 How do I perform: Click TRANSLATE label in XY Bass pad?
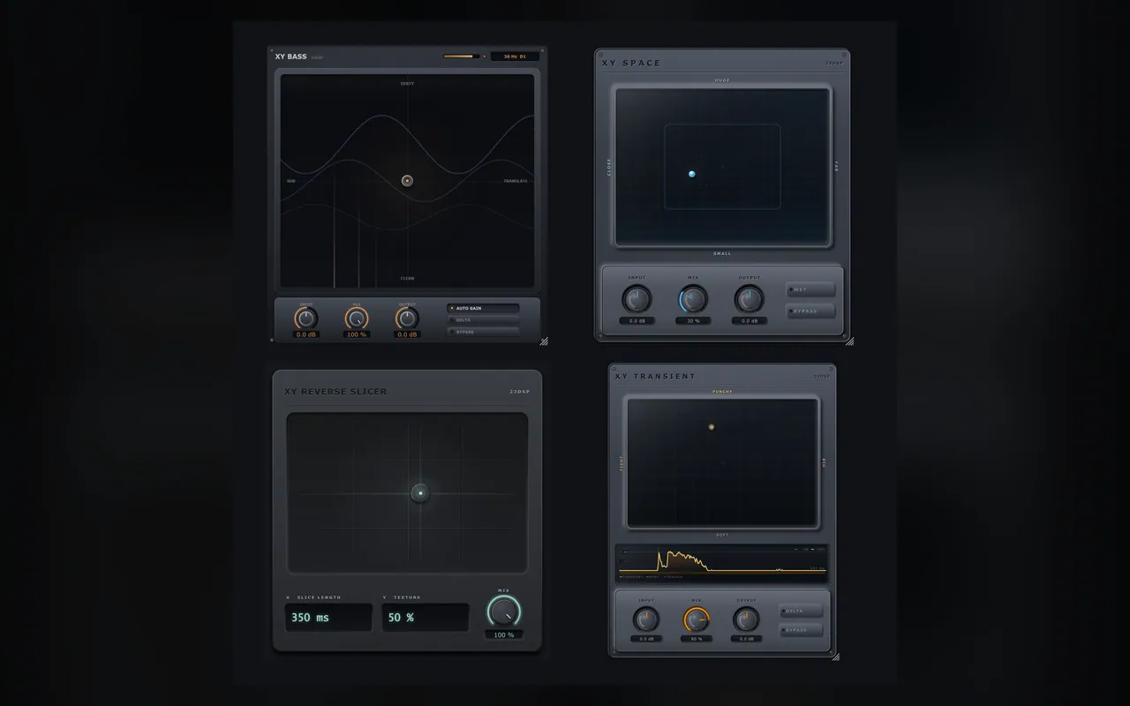tap(516, 181)
